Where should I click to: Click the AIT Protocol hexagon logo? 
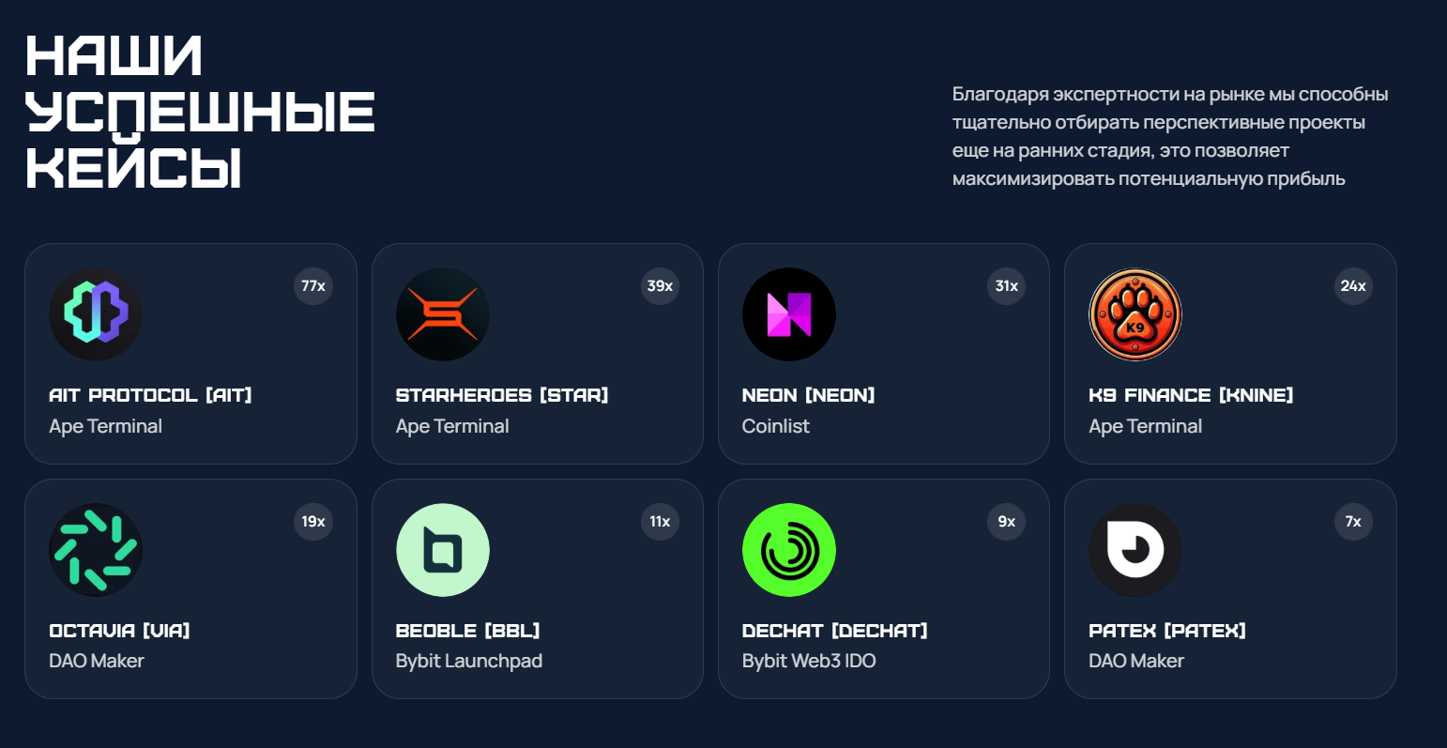[x=96, y=314]
